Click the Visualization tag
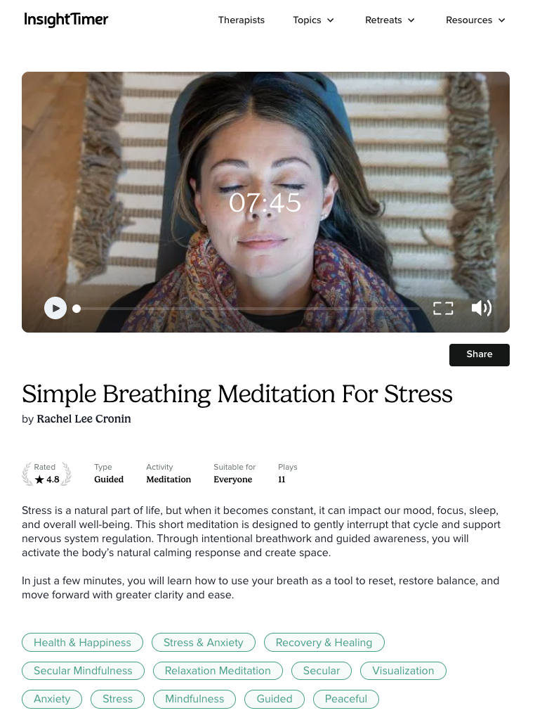The width and height of the screenshot is (535, 720). coord(403,670)
